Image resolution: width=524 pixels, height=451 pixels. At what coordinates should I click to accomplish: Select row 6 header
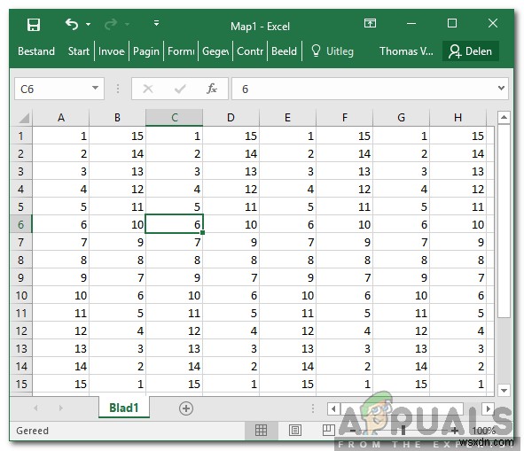tap(21, 224)
